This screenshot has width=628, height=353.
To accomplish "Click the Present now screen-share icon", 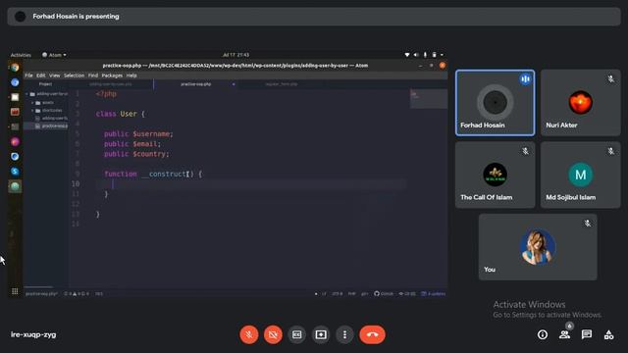I will pos(321,334).
